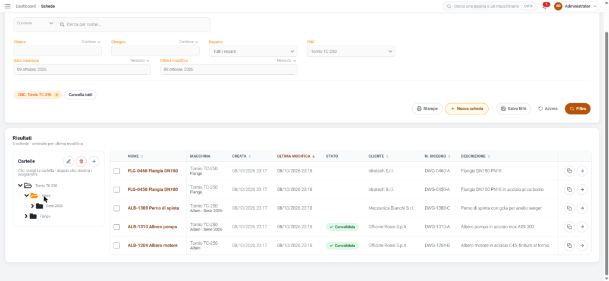Open ALB-1204 Albero motore arrow icon
609x281 pixels.
582,245
